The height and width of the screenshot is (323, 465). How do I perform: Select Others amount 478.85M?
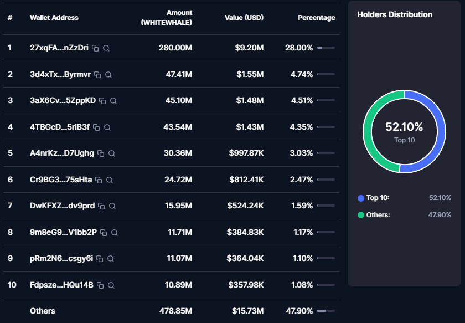tap(175, 311)
